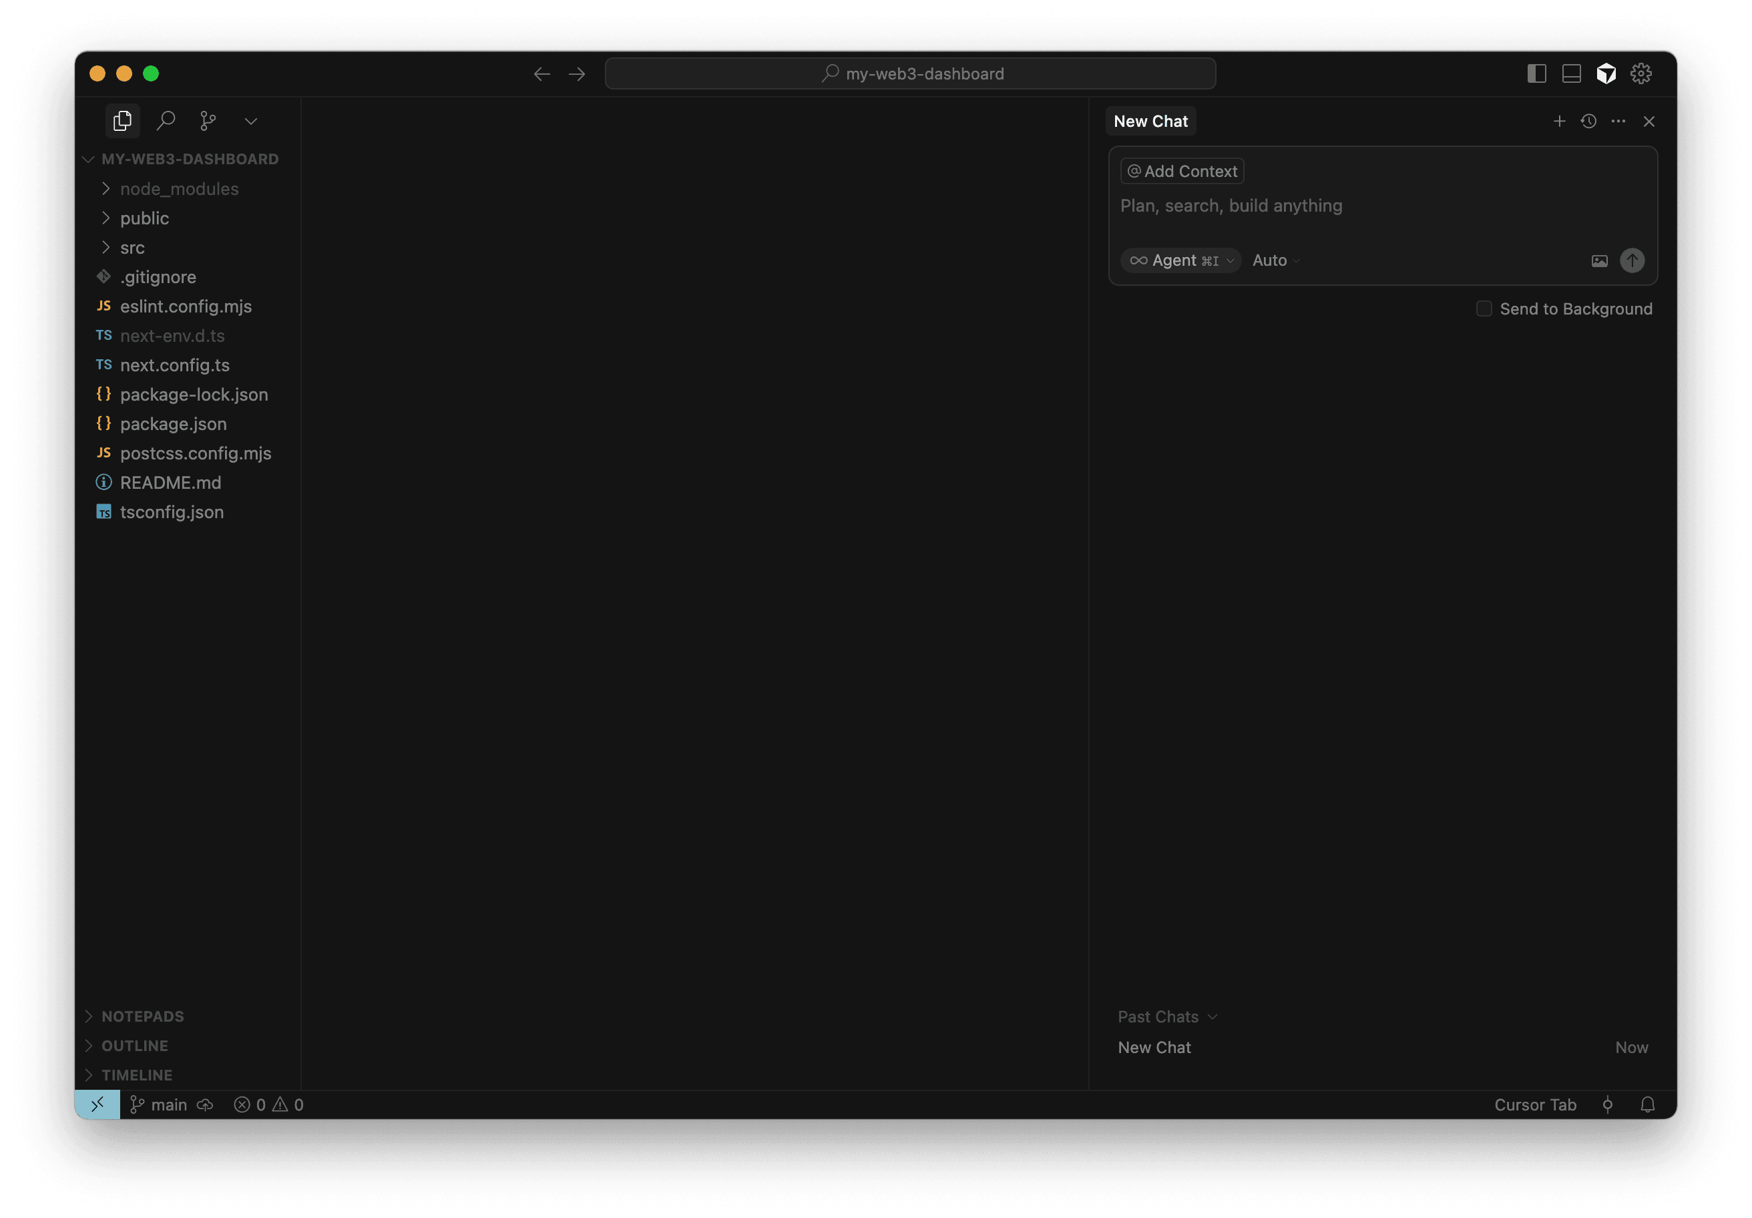
Task: Toggle the AI chat pane icon
Action: (1606, 73)
